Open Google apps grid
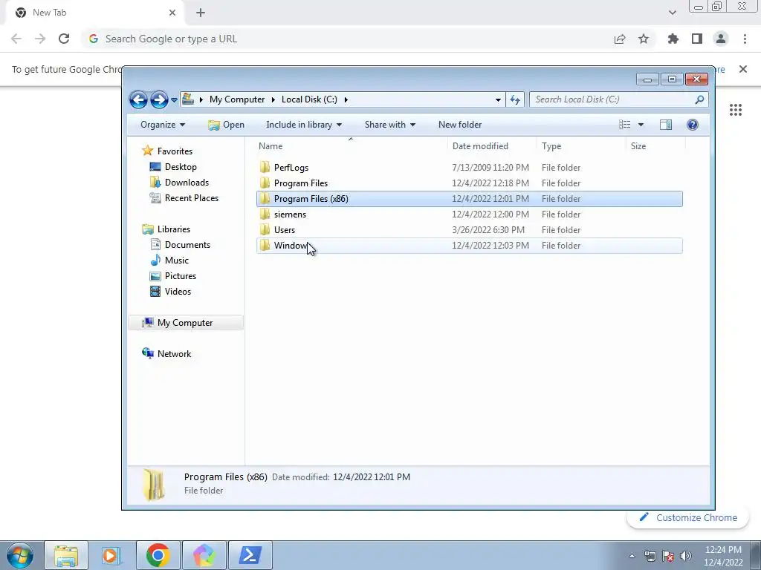This screenshot has height=570, width=761. click(x=736, y=110)
